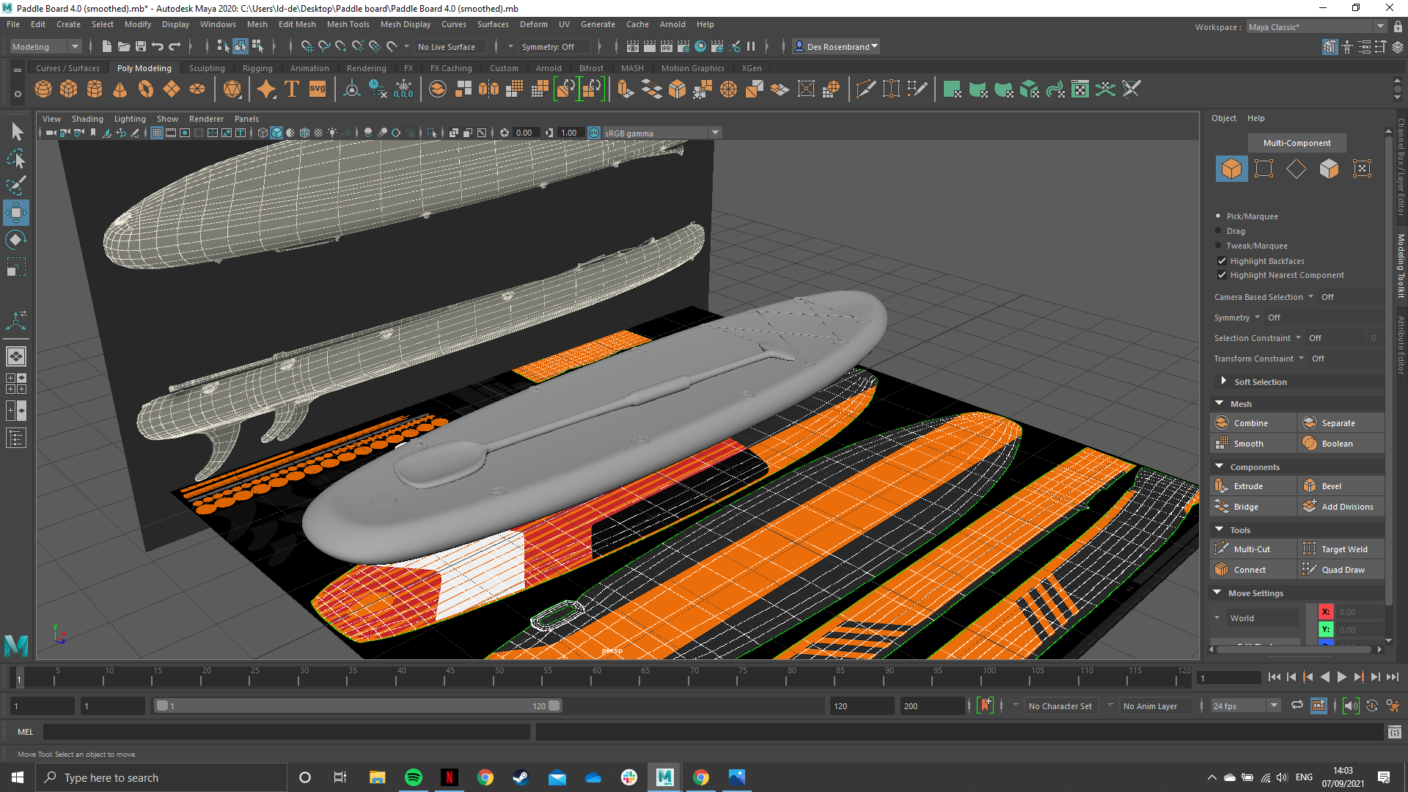Select the Drag radio option
Viewport: 1408px width, 792px height.
coord(1219,231)
